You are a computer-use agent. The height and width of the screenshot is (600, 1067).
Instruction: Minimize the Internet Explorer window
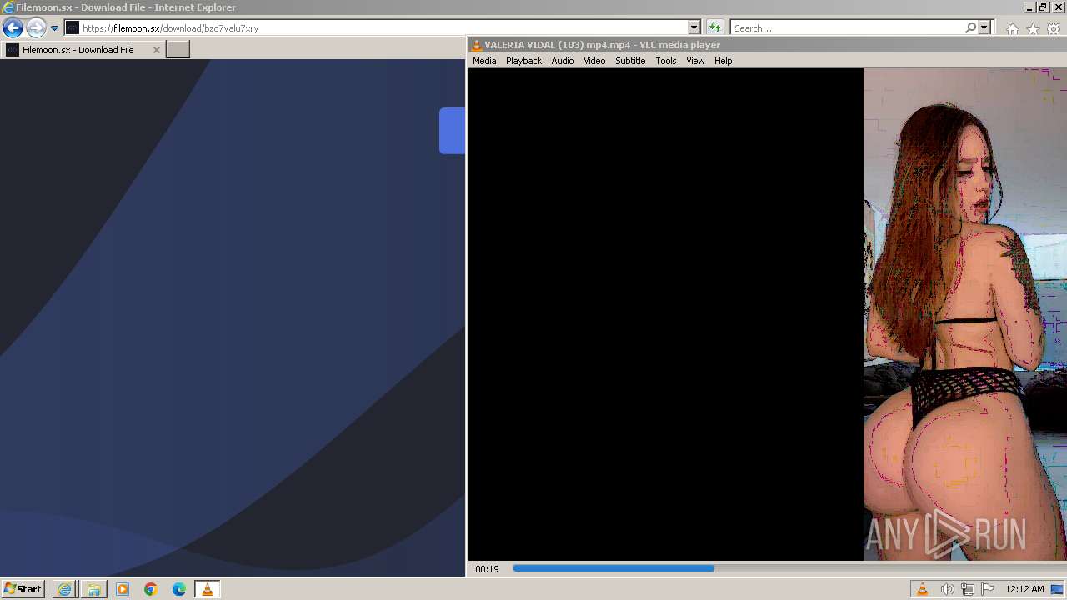coord(1029,7)
